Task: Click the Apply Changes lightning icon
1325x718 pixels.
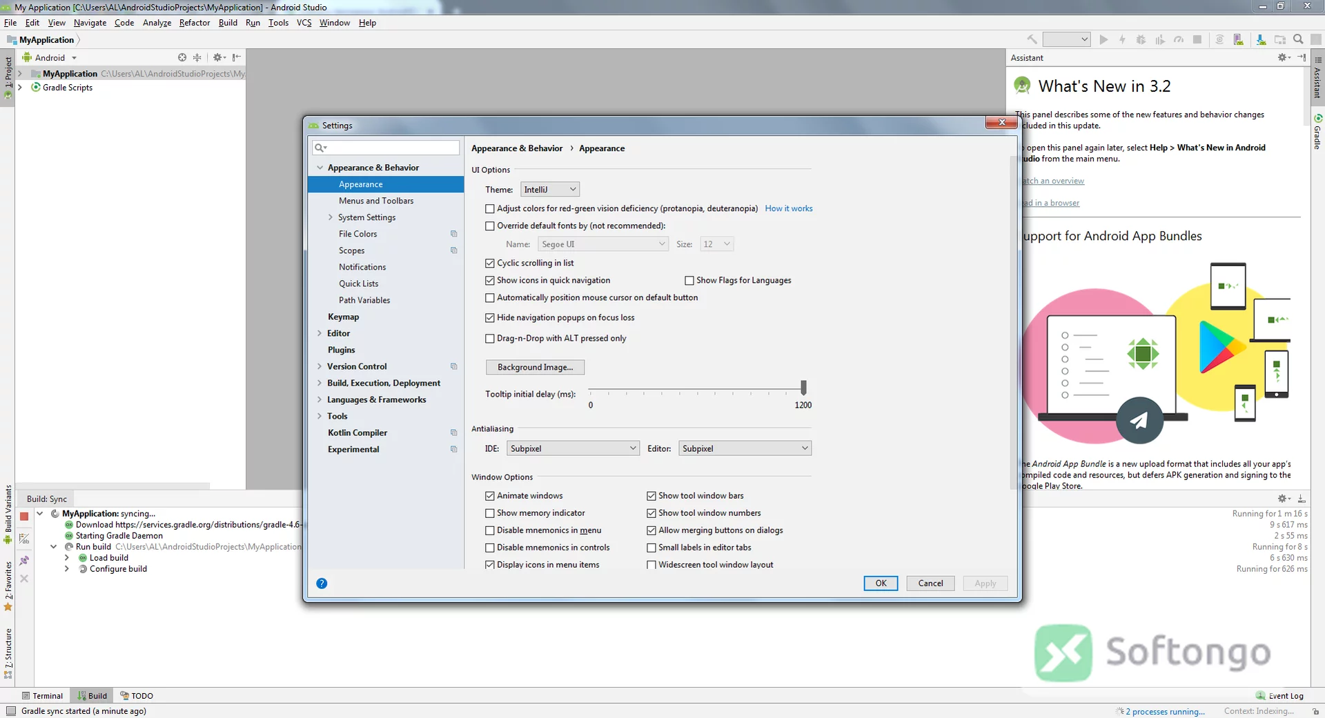Action: pos(1122,39)
